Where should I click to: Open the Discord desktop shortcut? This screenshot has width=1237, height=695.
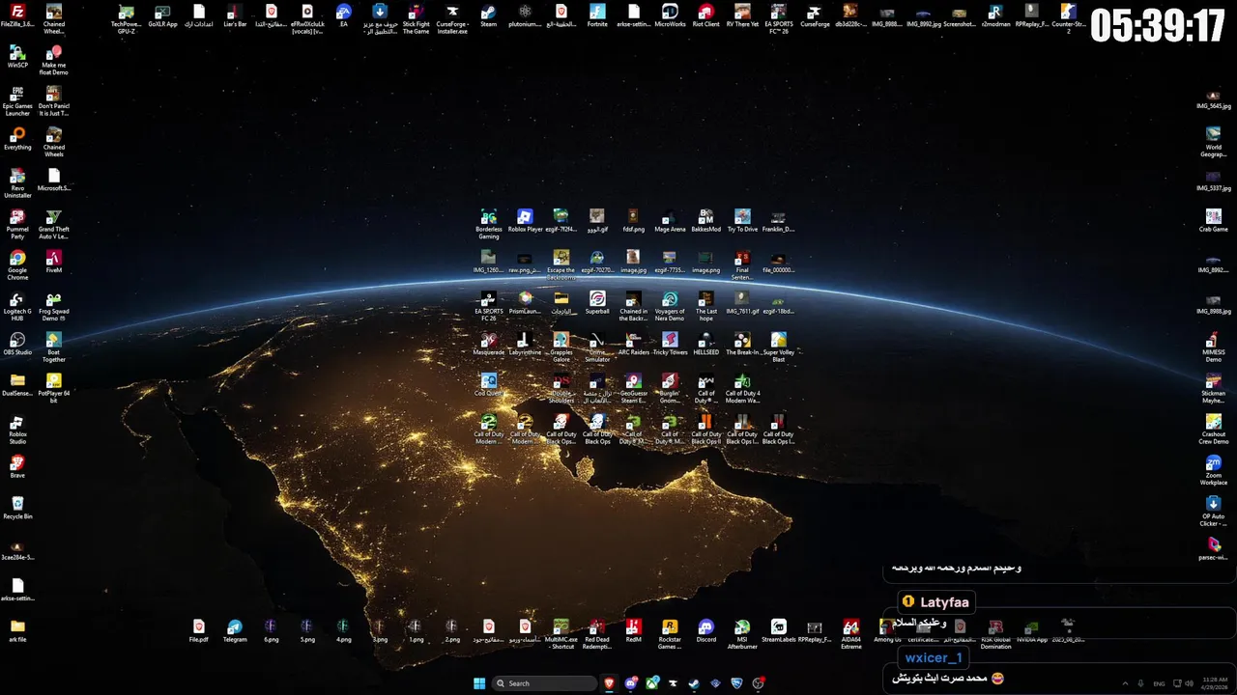(706, 630)
